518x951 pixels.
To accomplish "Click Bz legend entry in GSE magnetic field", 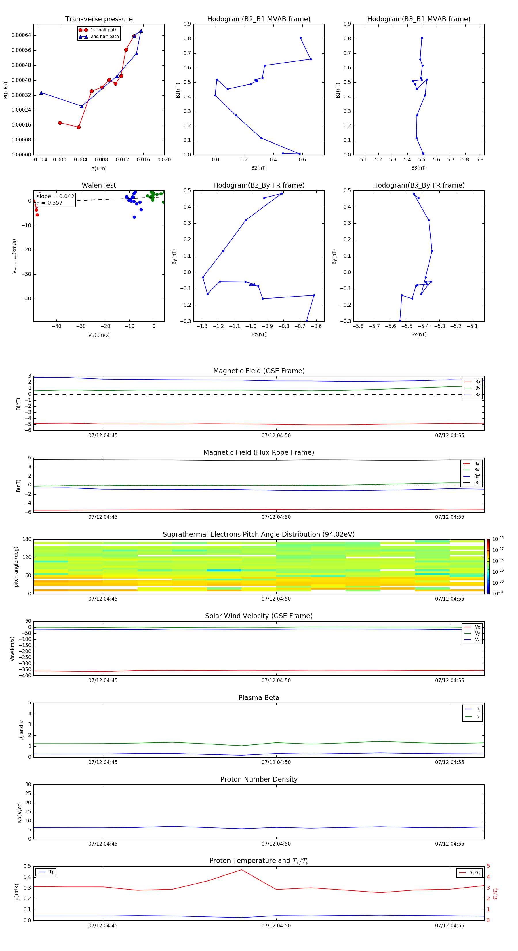I will pos(473,395).
